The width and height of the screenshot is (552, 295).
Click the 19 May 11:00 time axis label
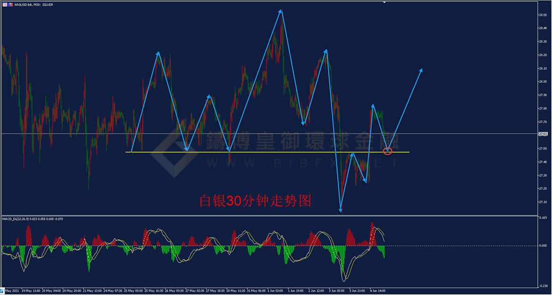[31, 291]
